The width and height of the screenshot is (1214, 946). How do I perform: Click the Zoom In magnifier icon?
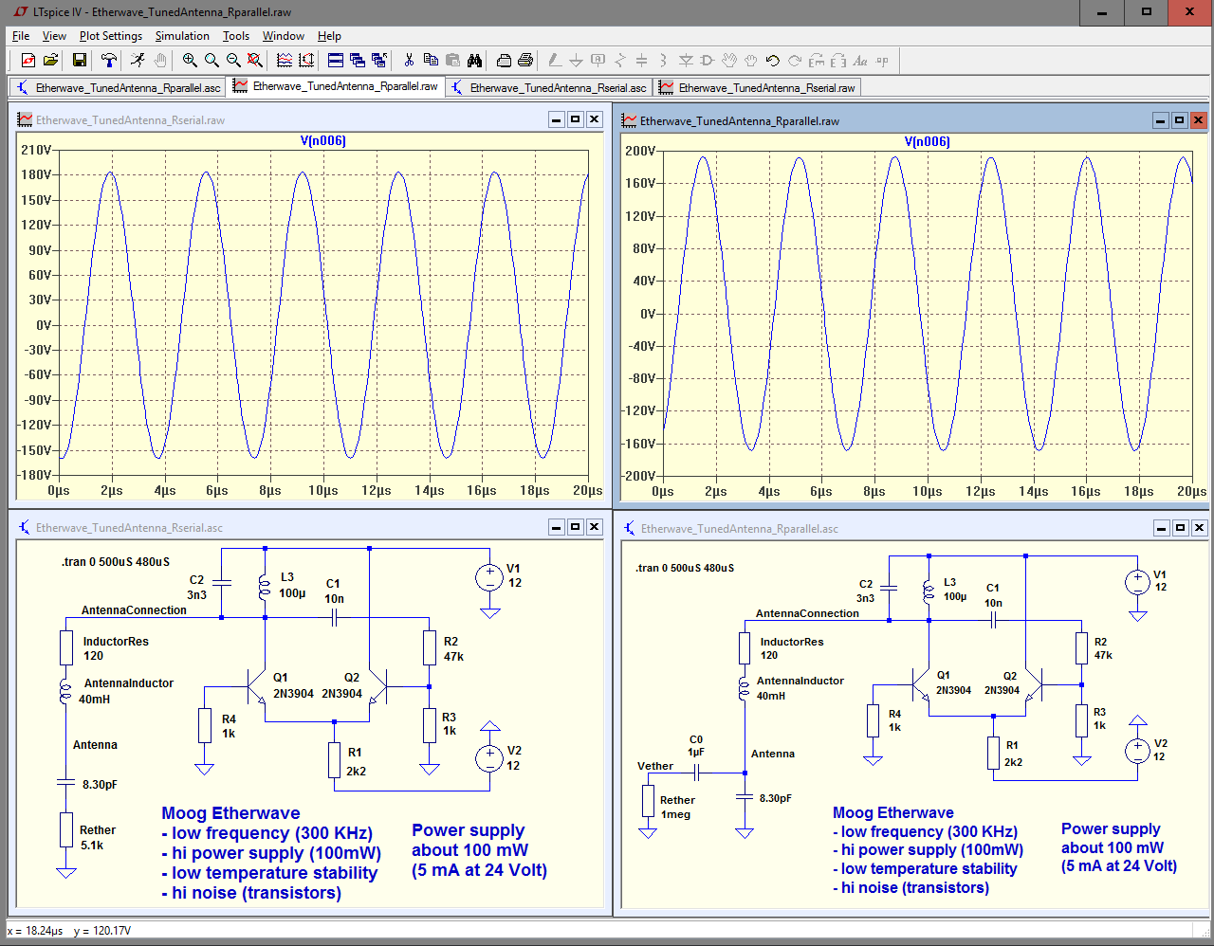[190, 61]
